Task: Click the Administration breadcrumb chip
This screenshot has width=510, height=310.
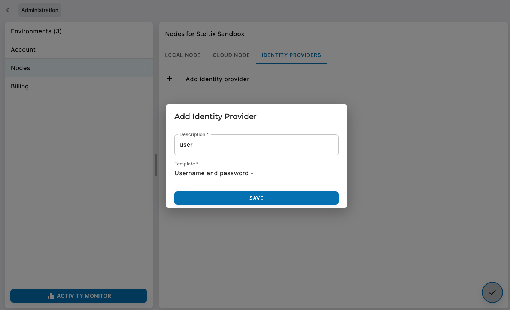Action: point(40,10)
